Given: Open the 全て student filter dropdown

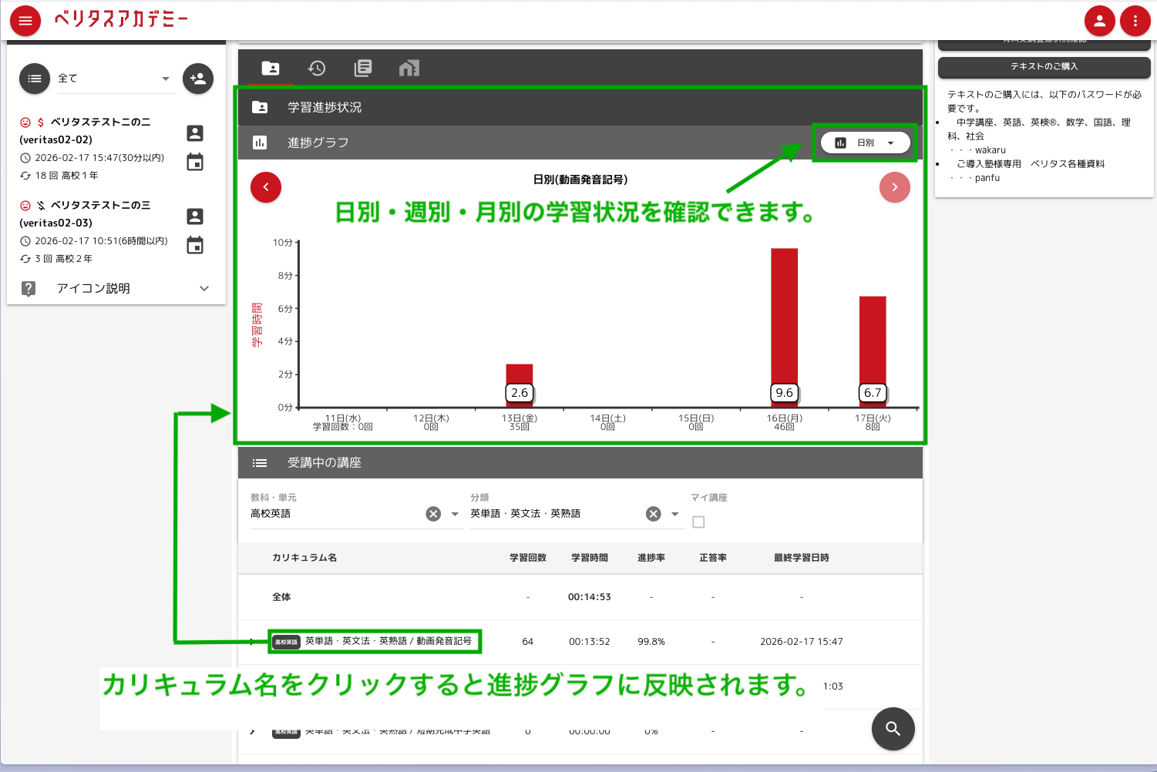Looking at the screenshot, I should click(x=164, y=78).
